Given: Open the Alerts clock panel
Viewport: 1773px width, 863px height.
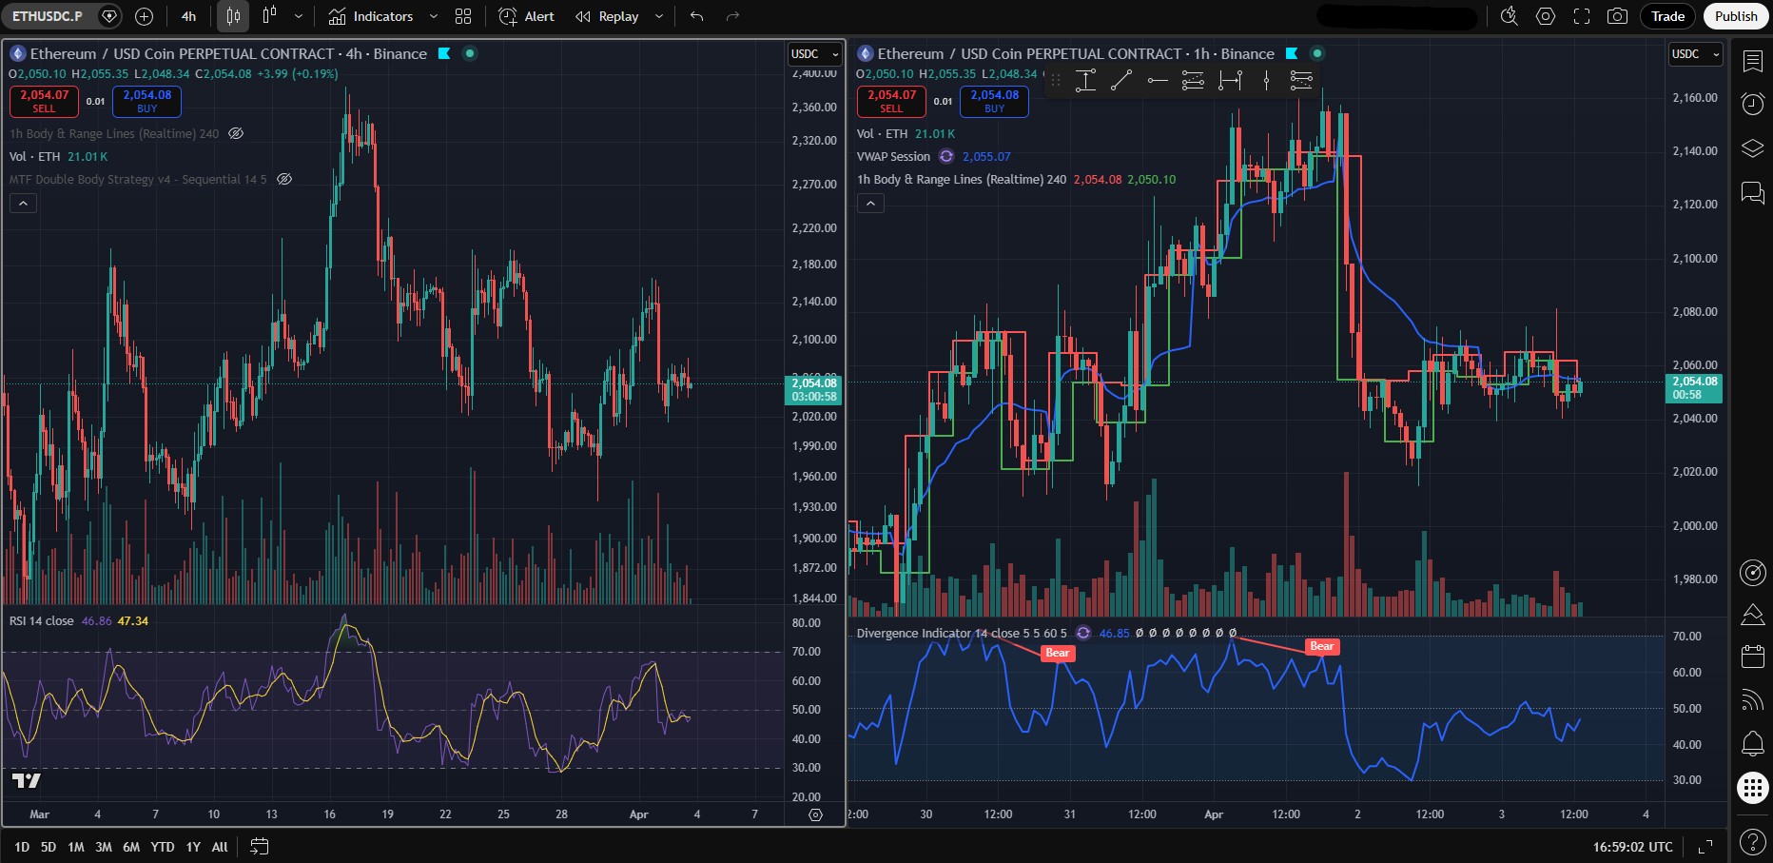Looking at the screenshot, I should click(1753, 105).
